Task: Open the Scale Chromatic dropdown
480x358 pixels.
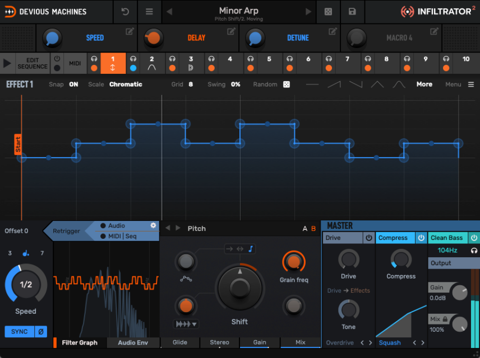Action: pos(126,84)
